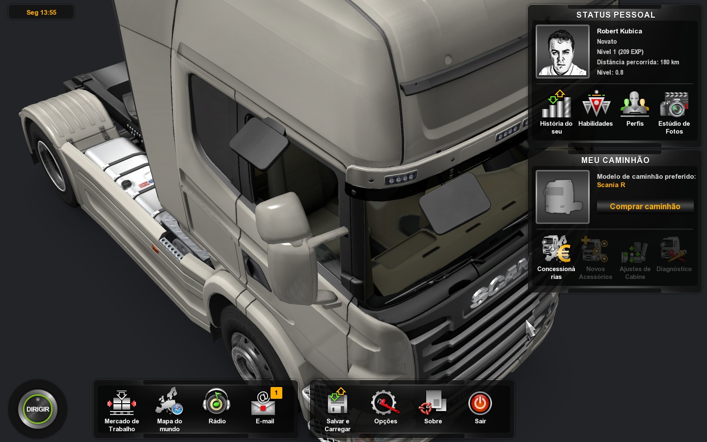Click the Distância percorrida: 180 km text
Screen dimensions: 707x442
pyautogui.click(x=638, y=62)
